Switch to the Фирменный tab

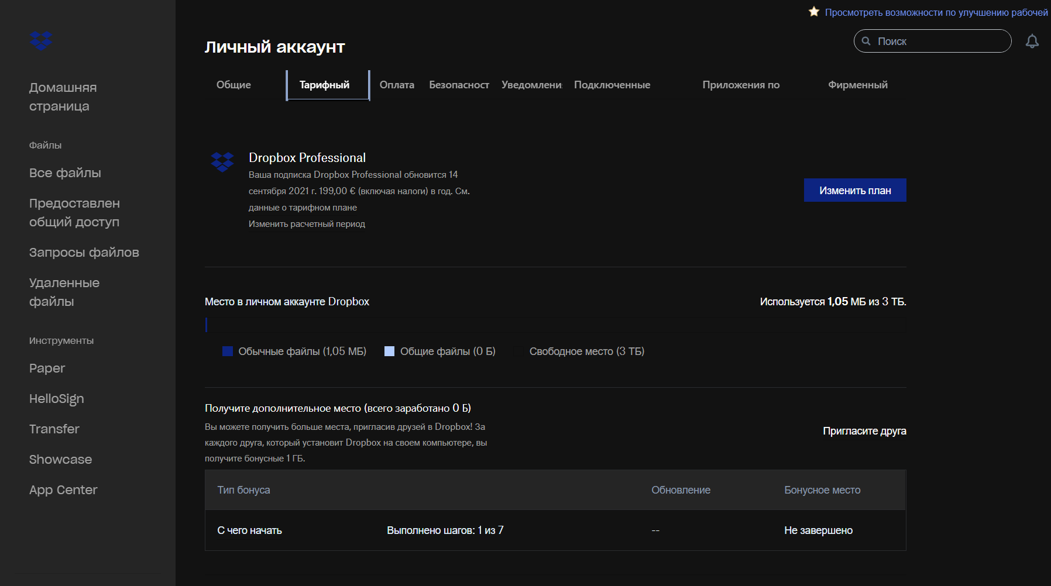(858, 85)
